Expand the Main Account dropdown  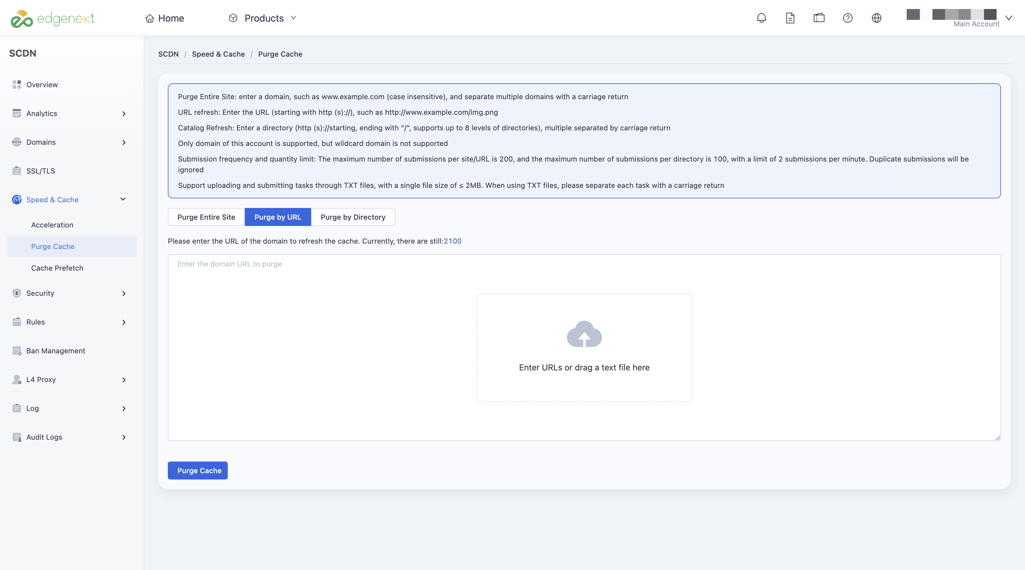pos(1008,18)
